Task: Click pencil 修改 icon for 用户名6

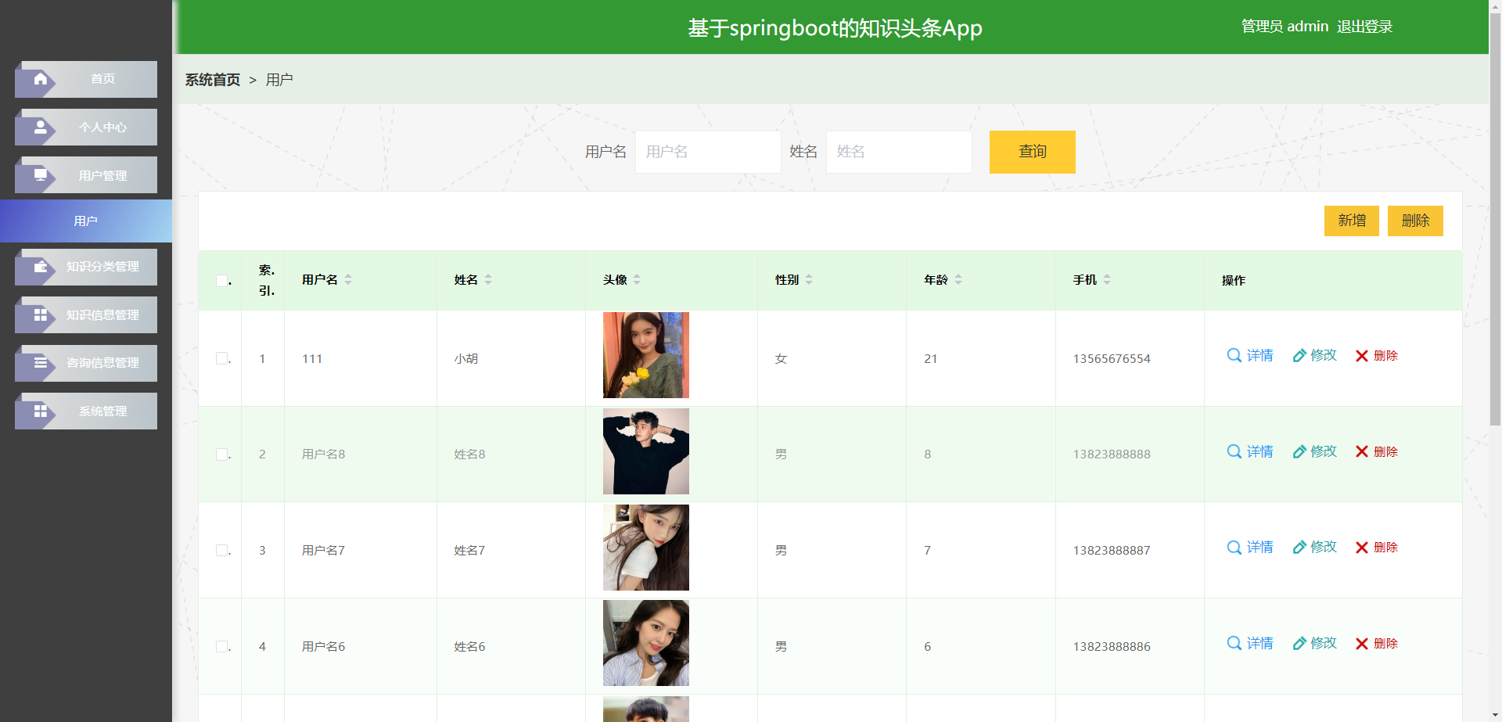Action: pyautogui.click(x=1299, y=643)
